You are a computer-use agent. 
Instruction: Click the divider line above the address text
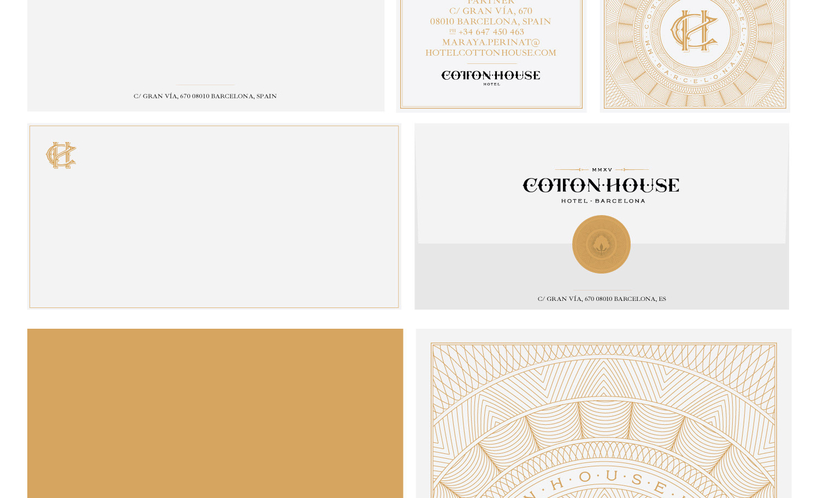click(x=205, y=85)
